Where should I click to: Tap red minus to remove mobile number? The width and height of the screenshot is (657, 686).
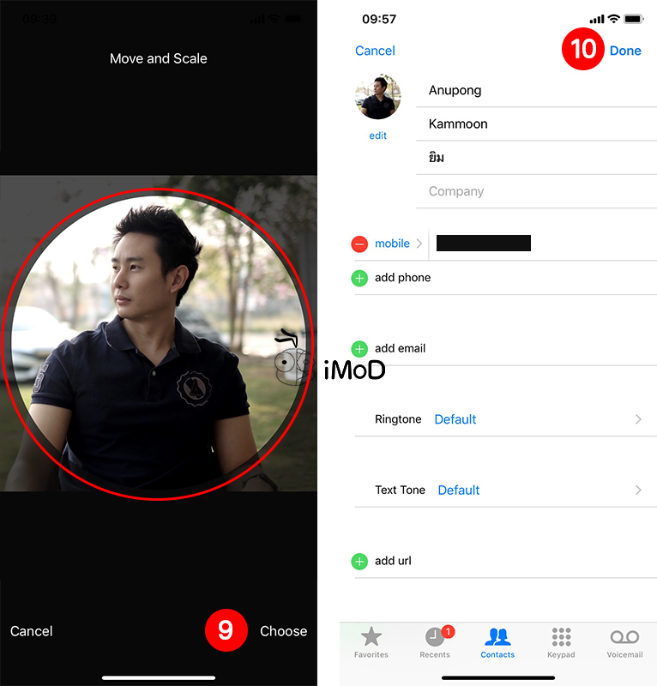(x=359, y=244)
